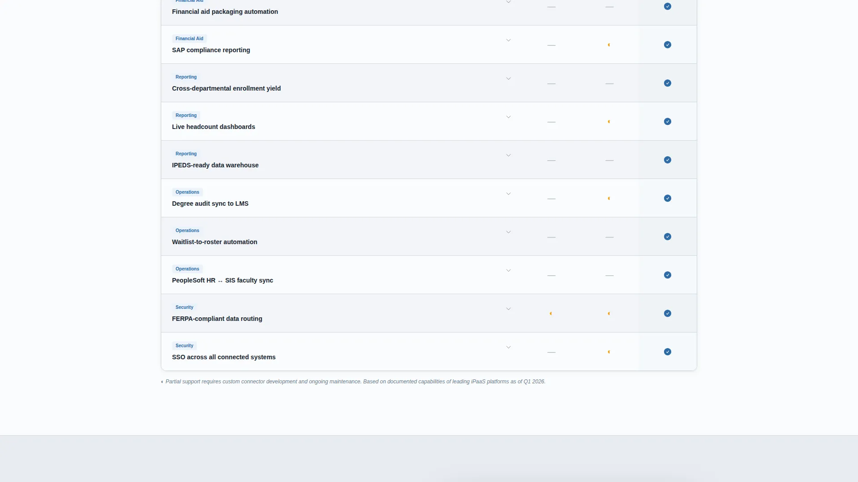Screen dimensions: 858x482
Task: Select the 'SSO across all connected systems' title
Action: pos(224,357)
